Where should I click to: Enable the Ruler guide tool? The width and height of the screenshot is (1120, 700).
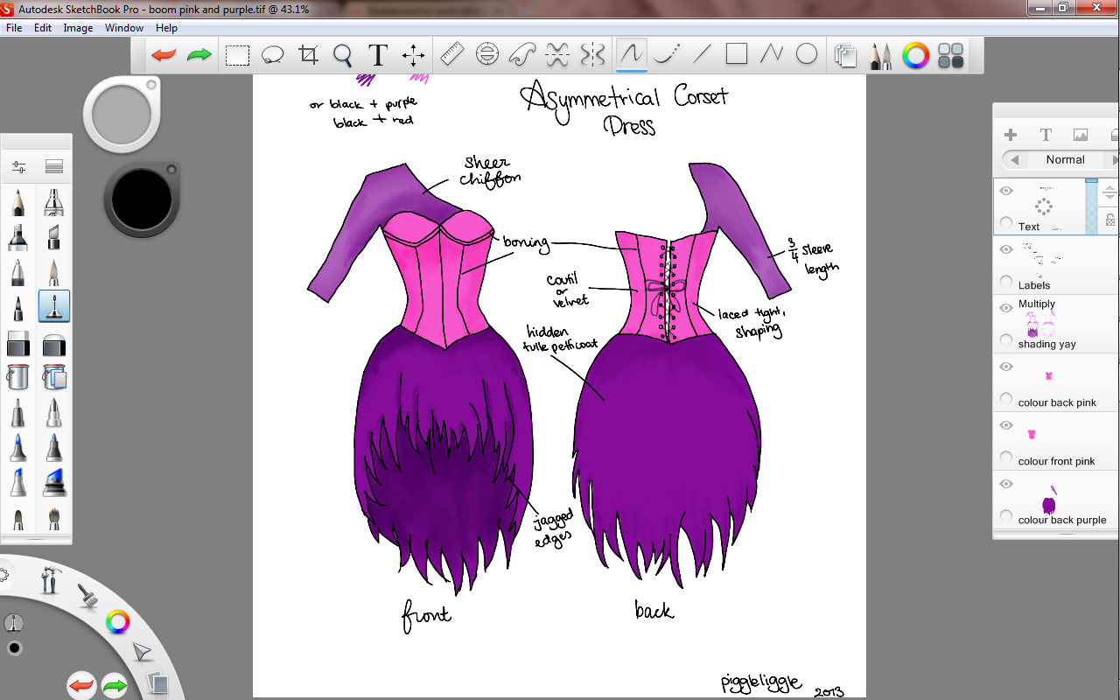pos(451,55)
